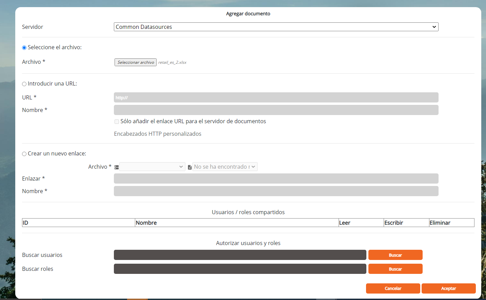Expand the empty server dropdown in Archivo row
486x300 pixels.
click(152, 167)
